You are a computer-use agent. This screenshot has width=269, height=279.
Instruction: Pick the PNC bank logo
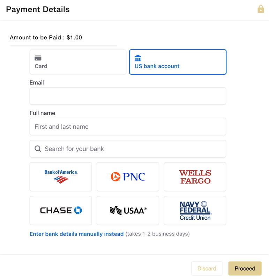click(x=128, y=177)
